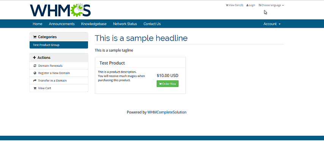Click the cart icon in the header View Cart (0)
The image size is (324, 141).
[227, 5]
